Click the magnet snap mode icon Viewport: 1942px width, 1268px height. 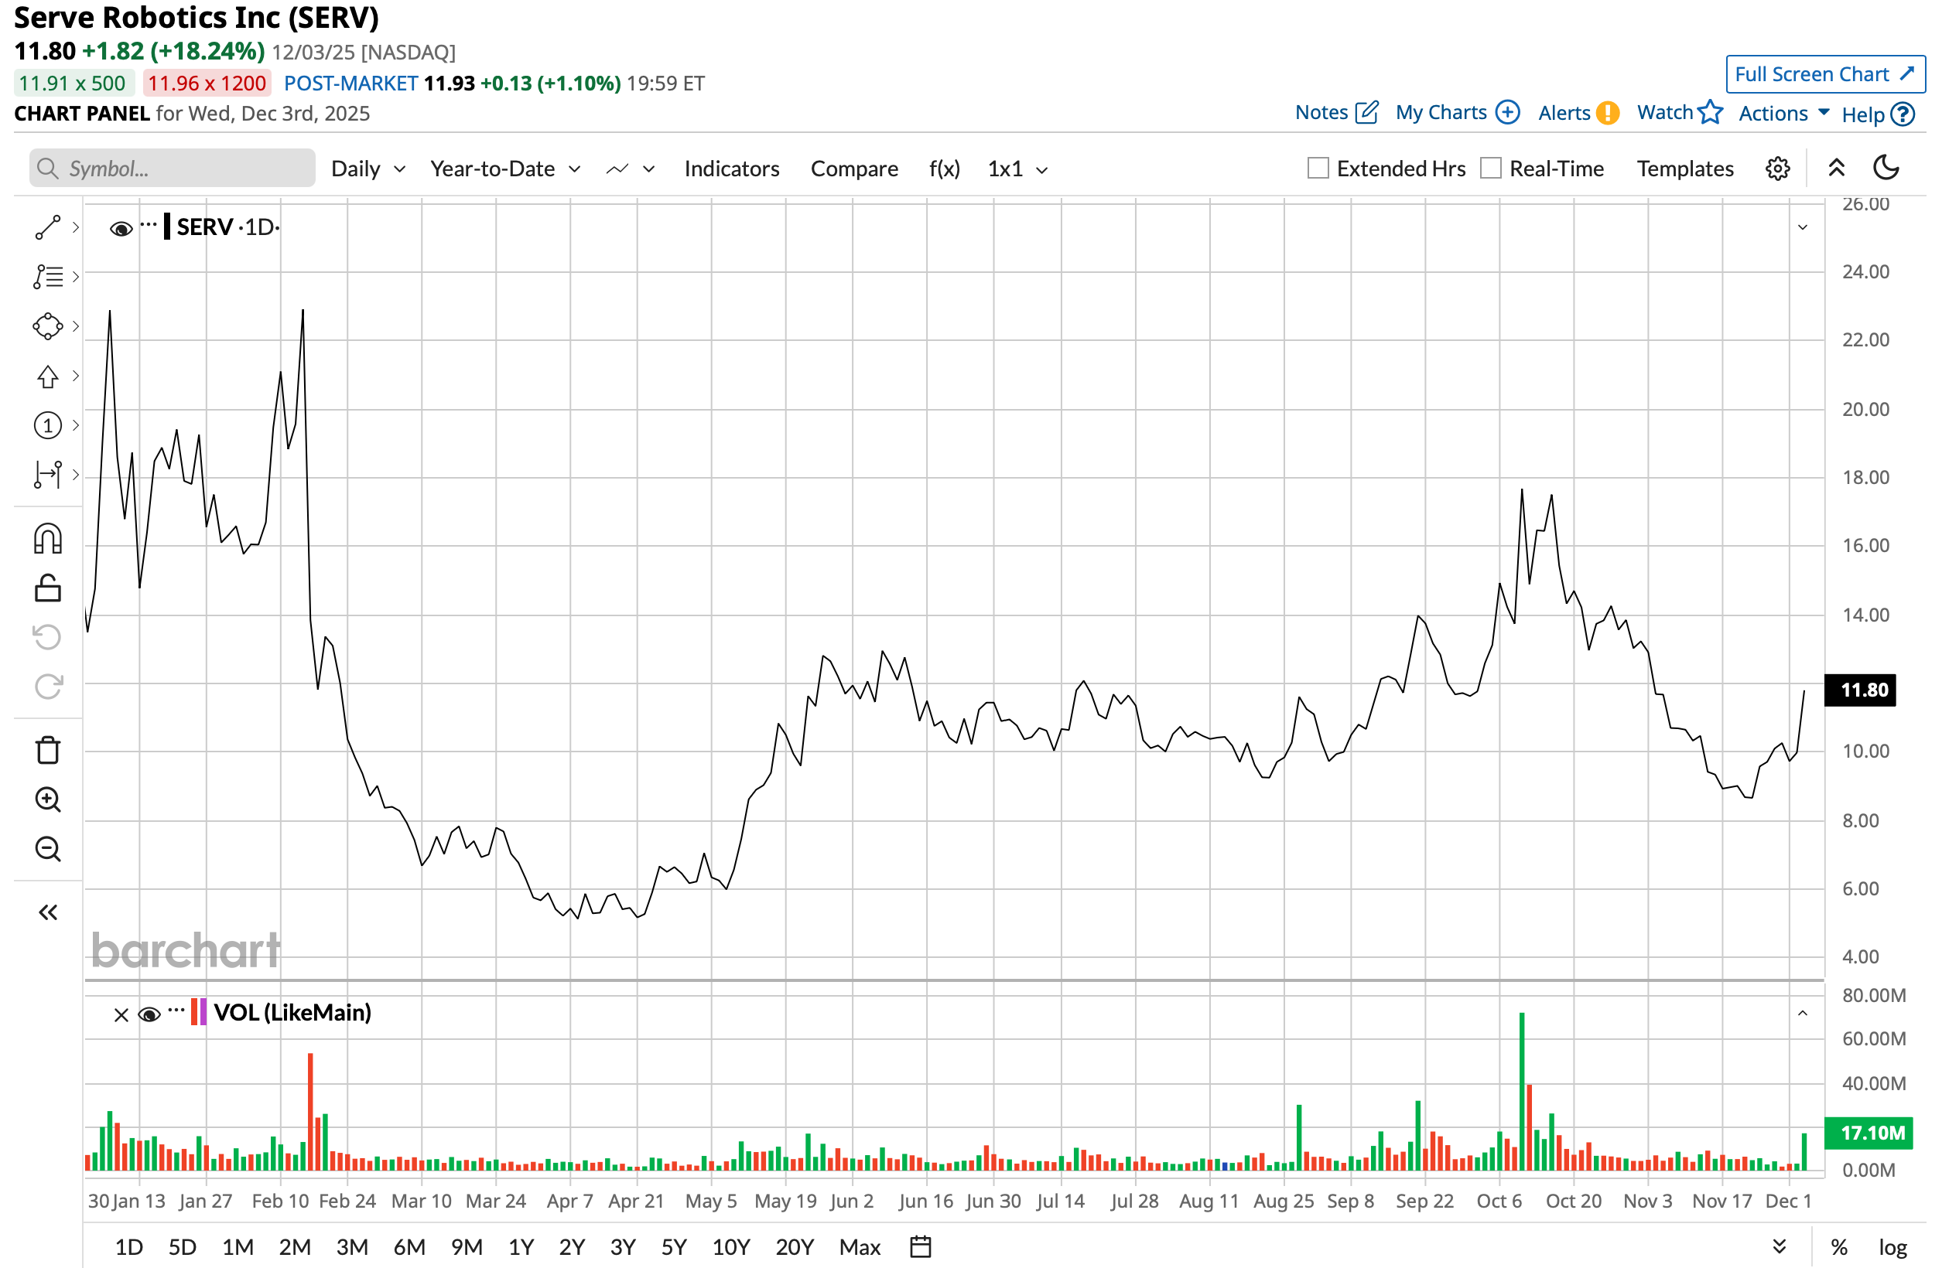pyautogui.click(x=47, y=539)
